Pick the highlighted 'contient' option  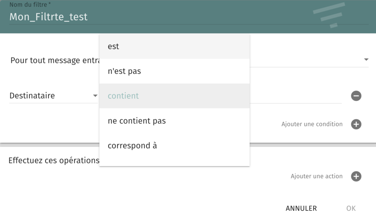point(174,96)
